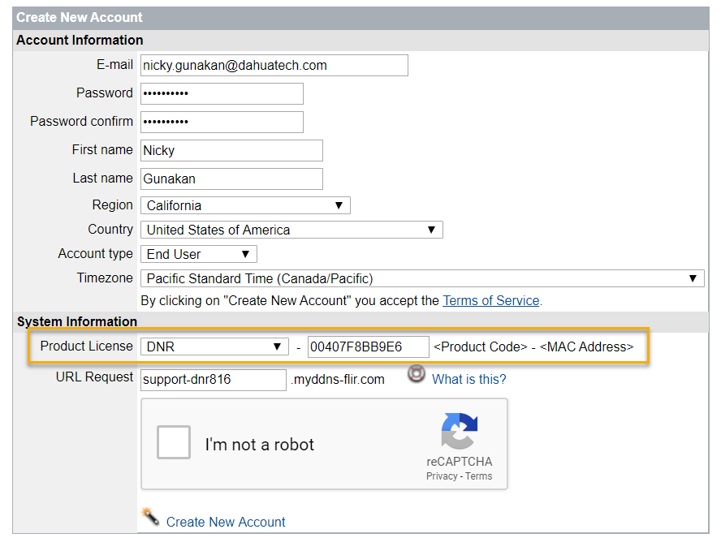Image resolution: width=721 pixels, height=538 pixels.
Task: Click the Password confirm field
Action: [222, 122]
